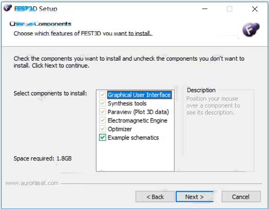Select the Graphical User Interface list item
The height and width of the screenshot is (209, 269).
[x=139, y=95]
